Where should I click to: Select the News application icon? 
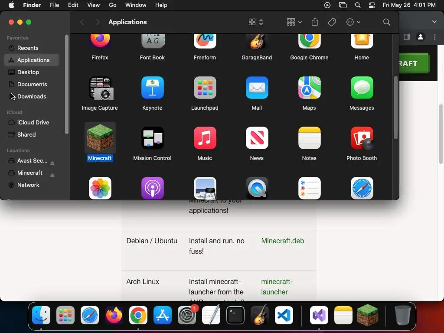257,138
